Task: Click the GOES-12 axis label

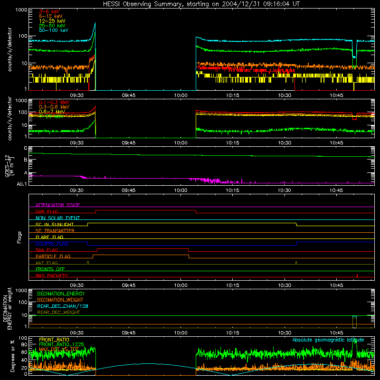Action: (9, 166)
